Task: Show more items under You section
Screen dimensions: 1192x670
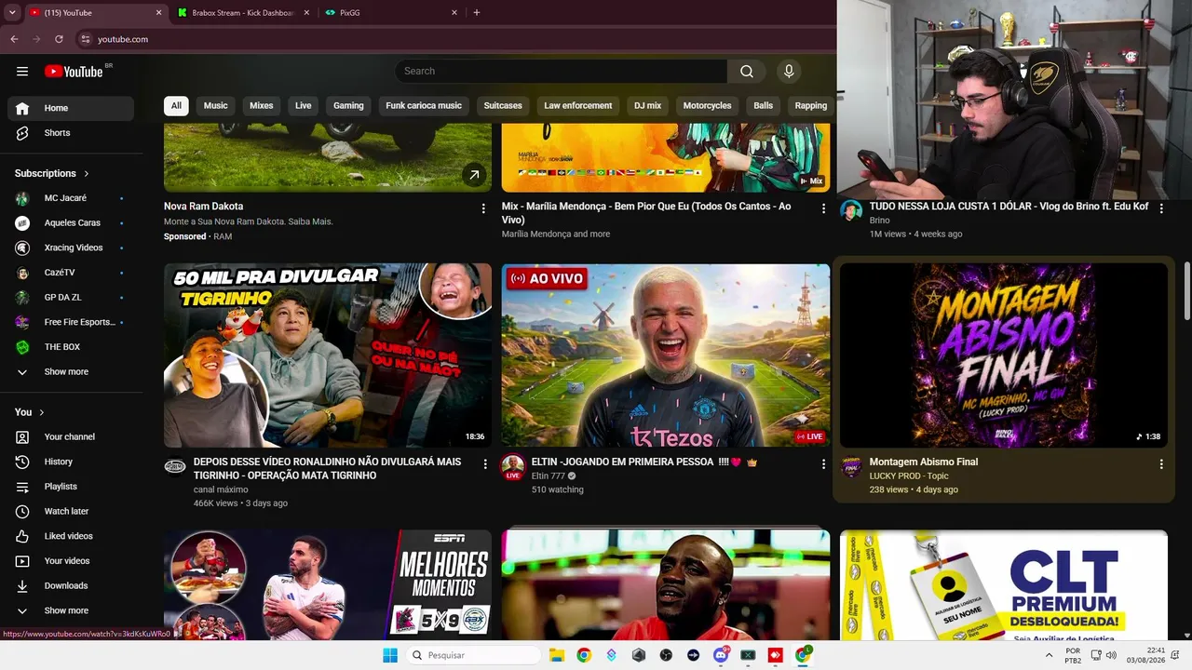Action: (x=71, y=611)
